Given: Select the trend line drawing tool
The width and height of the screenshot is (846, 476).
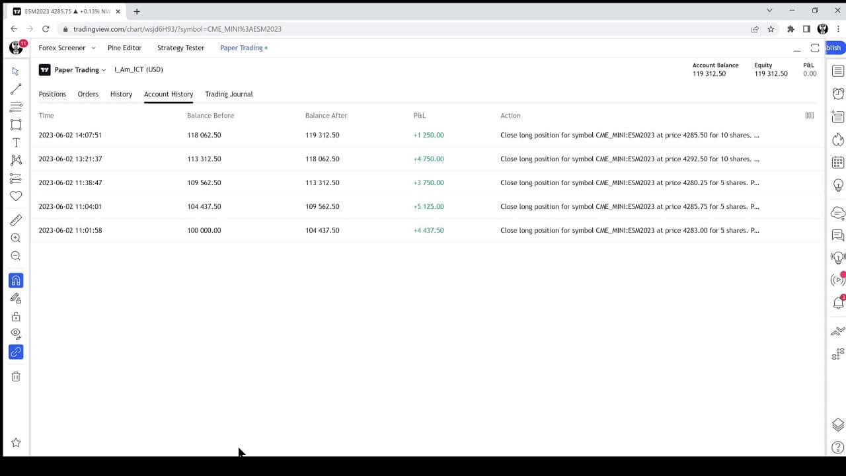Looking at the screenshot, I should [16, 89].
